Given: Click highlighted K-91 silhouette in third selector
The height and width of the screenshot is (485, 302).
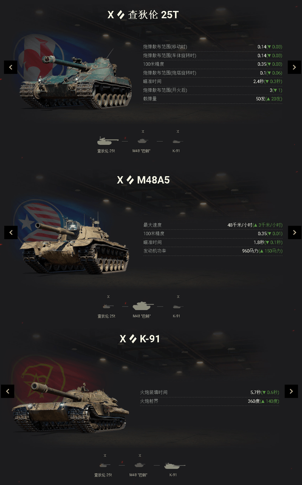Looking at the screenshot, I should coord(175,466).
